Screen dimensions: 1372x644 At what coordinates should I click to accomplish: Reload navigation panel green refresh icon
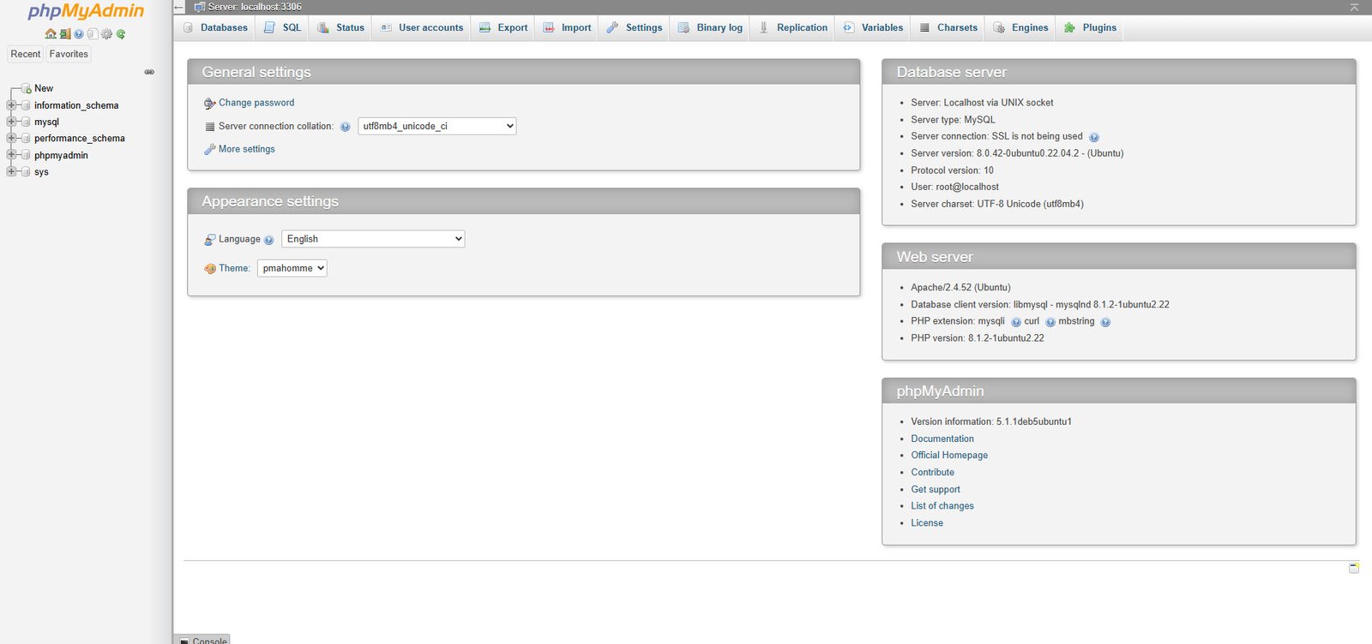121,34
